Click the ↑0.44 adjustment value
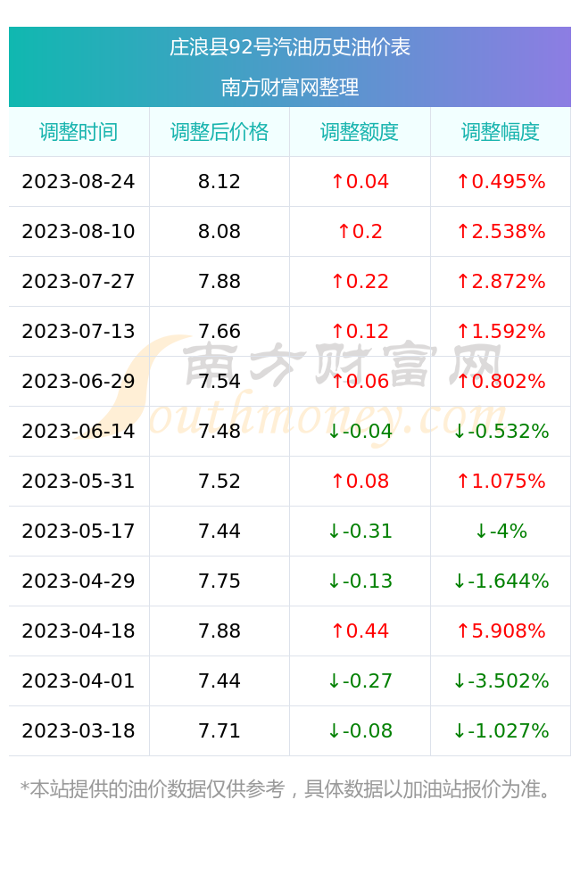This screenshot has width=580, height=874. point(360,631)
